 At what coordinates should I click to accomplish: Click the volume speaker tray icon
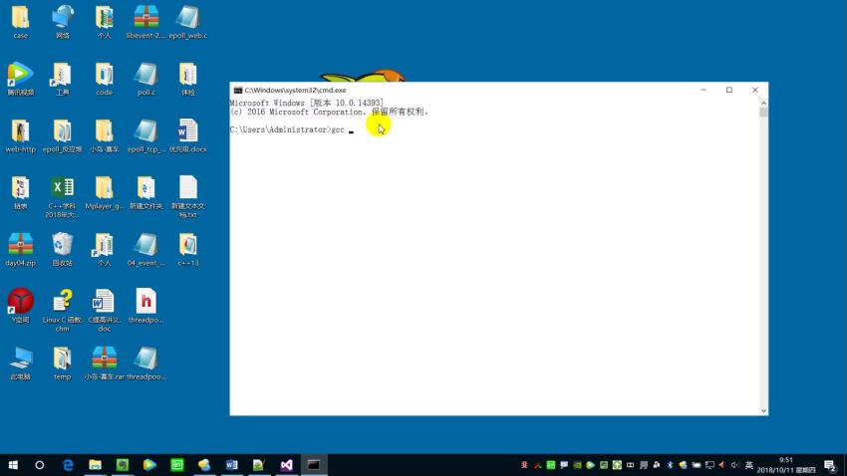[734, 465]
